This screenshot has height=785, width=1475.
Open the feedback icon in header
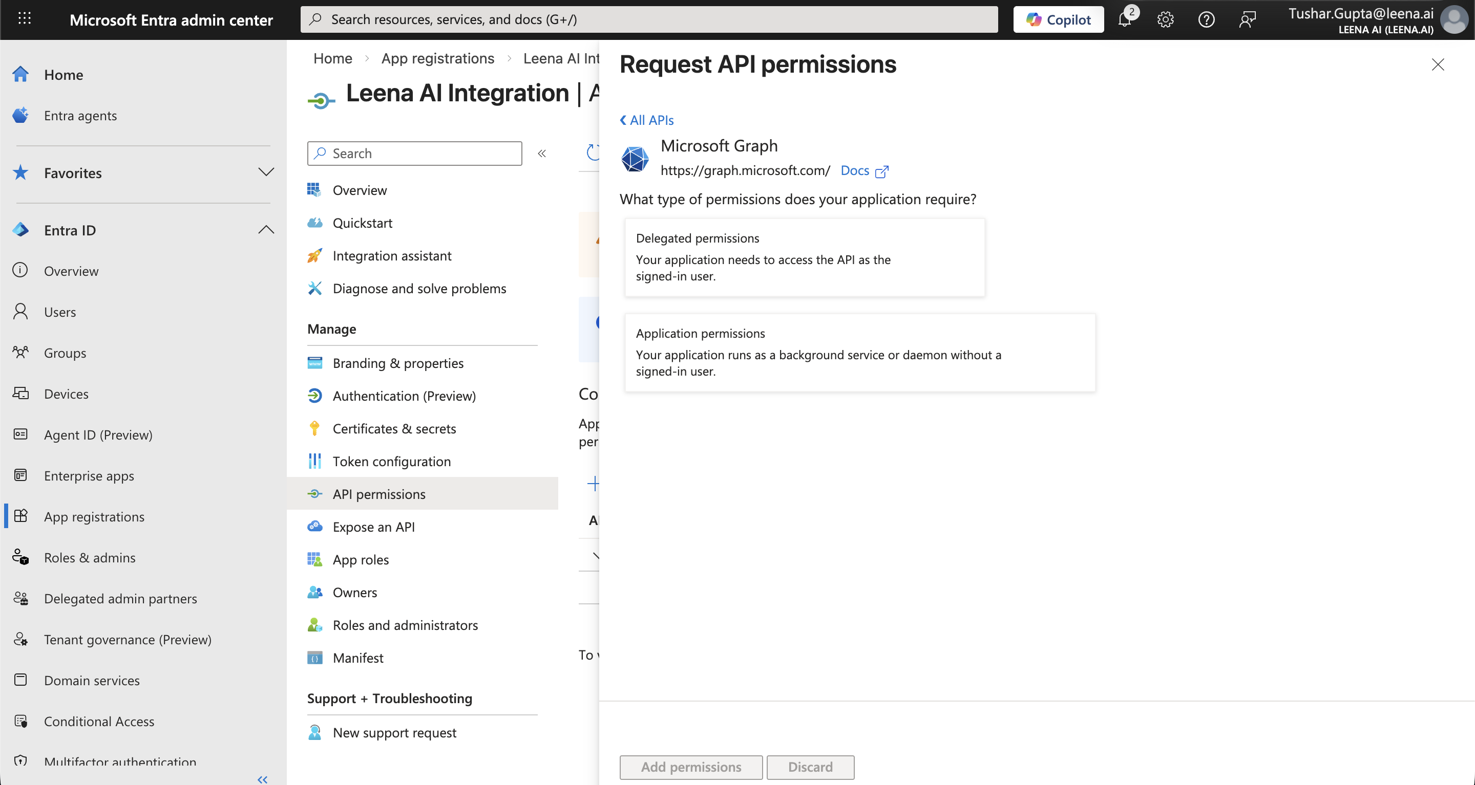pyautogui.click(x=1247, y=19)
